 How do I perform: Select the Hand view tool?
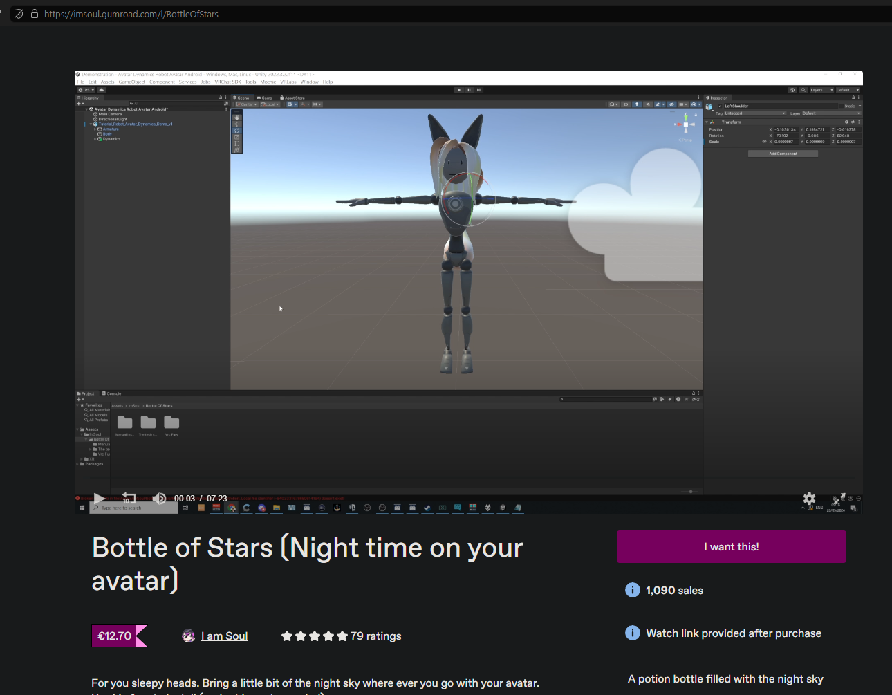point(236,118)
